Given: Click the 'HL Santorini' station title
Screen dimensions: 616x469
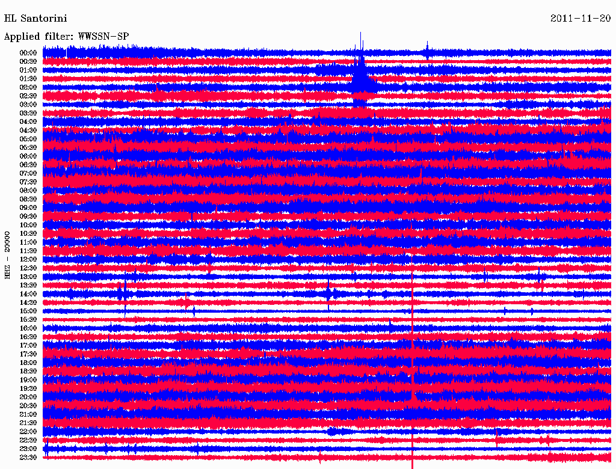Looking at the screenshot, I should [35, 19].
